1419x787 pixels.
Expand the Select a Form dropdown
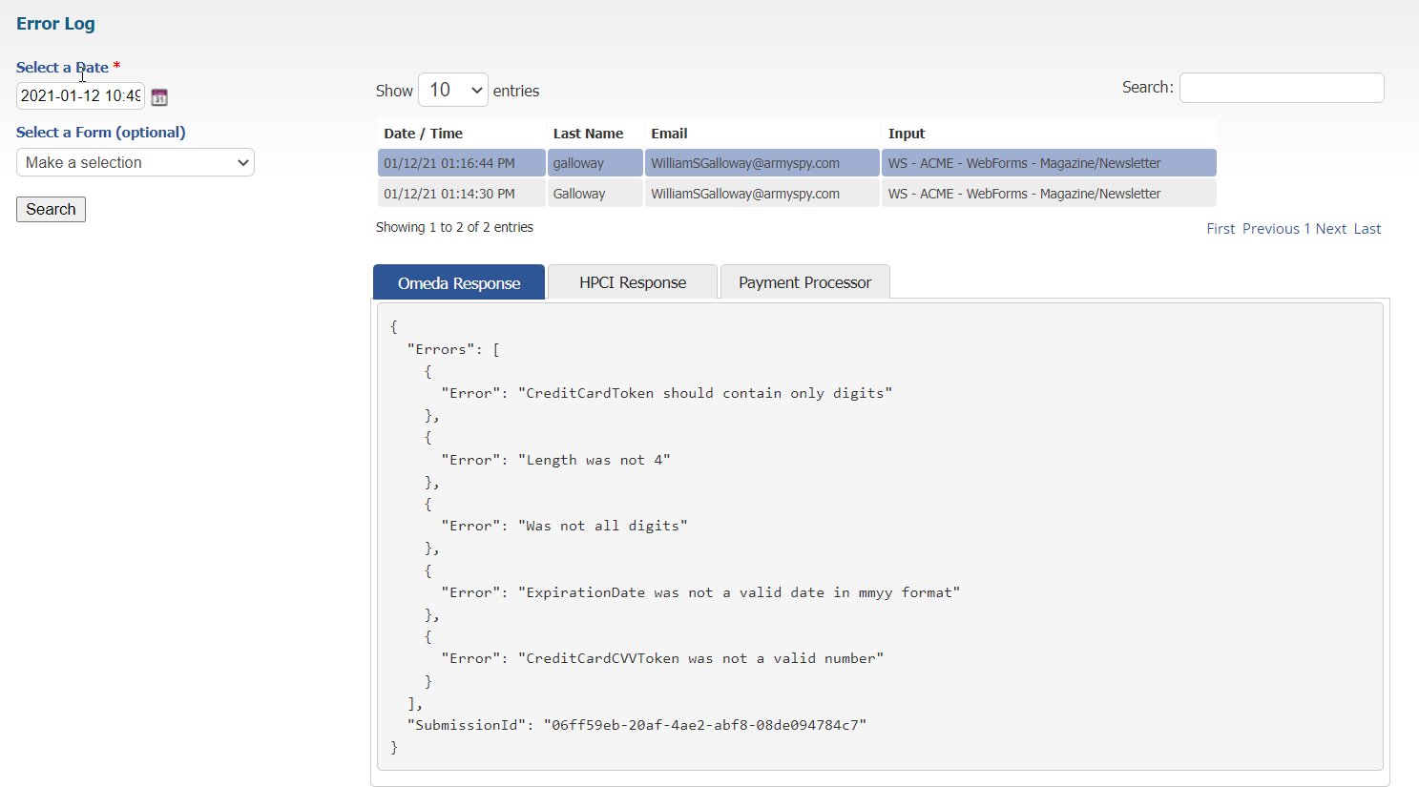pos(136,162)
